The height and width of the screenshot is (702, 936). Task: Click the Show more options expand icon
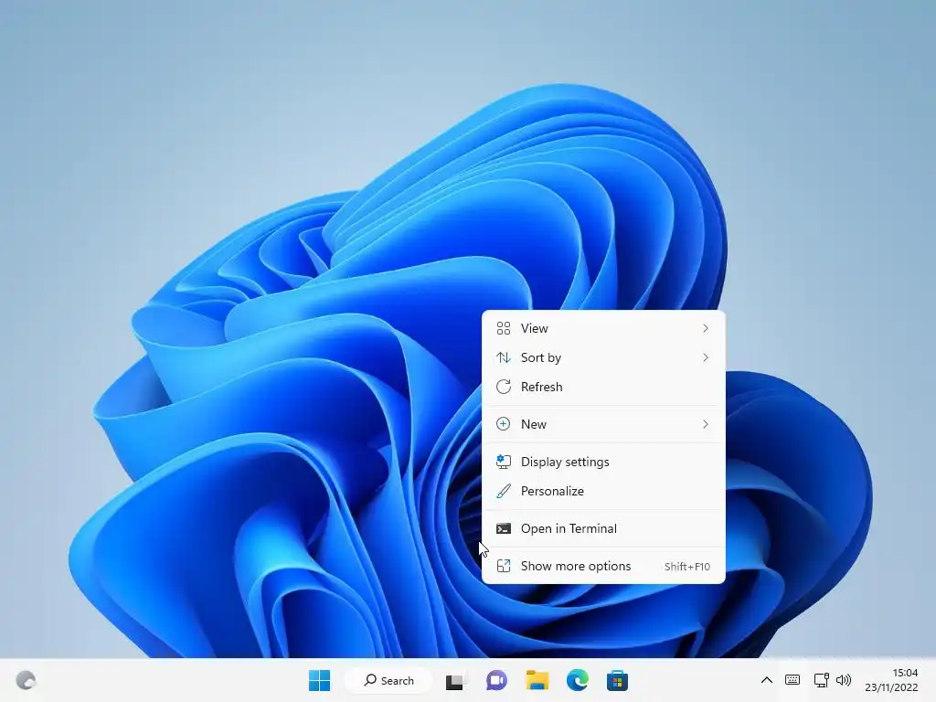(x=504, y=567)
